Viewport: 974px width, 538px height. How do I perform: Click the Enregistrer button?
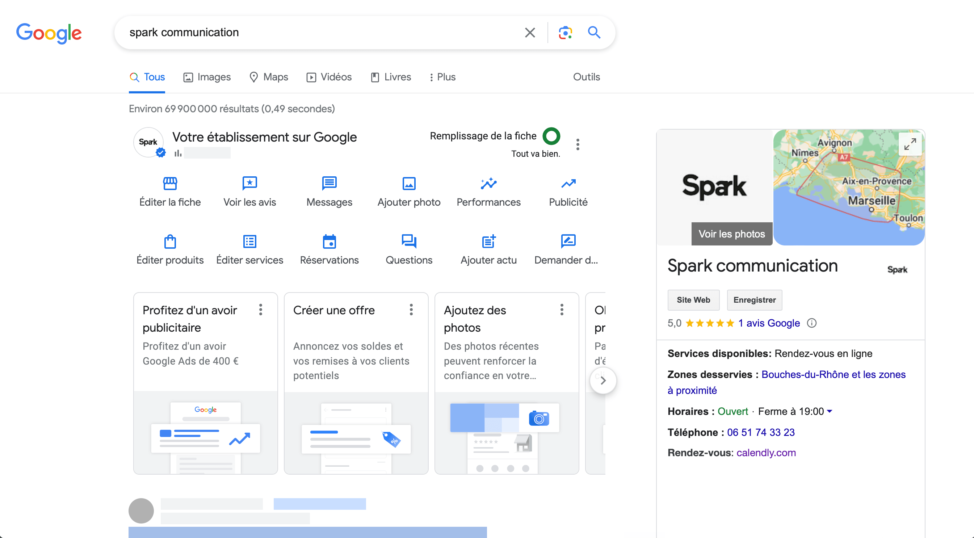click(754, 300)
